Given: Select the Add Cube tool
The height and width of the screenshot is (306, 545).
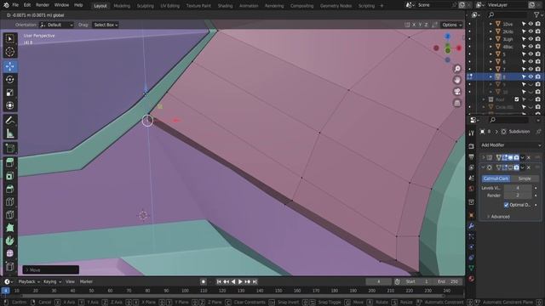Looking at the screenshot, I should tap(9, 149).
